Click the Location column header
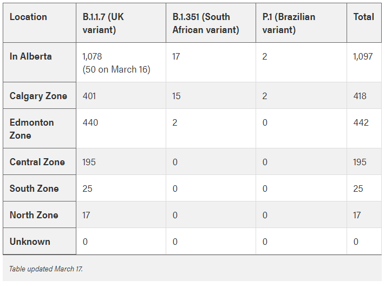The width and height of the screenshot is (385, 286). coord(28,17)
